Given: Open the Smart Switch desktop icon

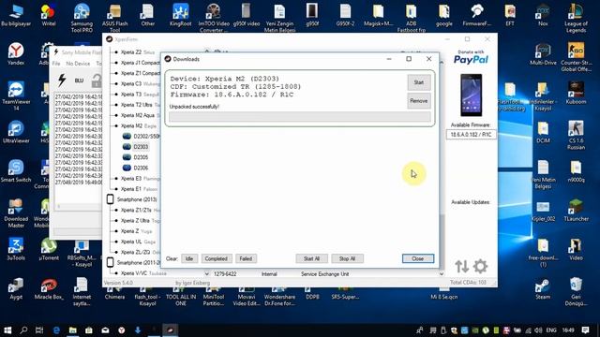Looking at the screenshot, I should [x=16, y=171].
